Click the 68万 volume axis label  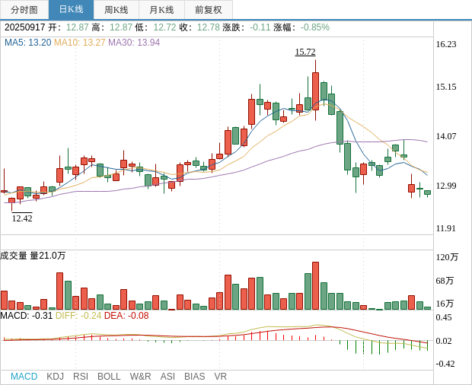(x=445, y=281)
